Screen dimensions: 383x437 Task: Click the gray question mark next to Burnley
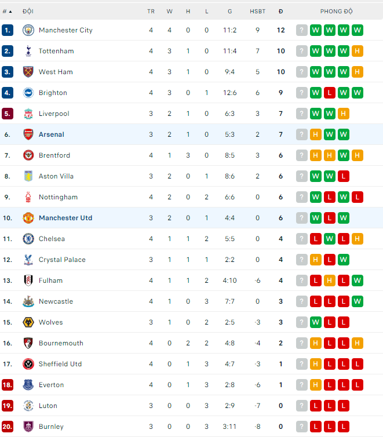pyautogui.click(x=302, y=427)
